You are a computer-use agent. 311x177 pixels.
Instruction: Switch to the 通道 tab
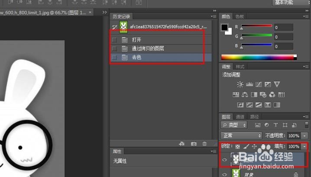(240, 116)
